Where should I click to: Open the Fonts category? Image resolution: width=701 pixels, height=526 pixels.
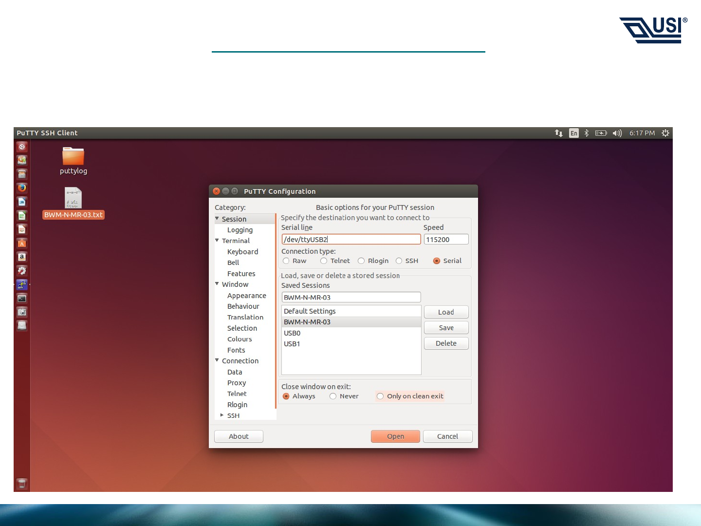(236, 350)
